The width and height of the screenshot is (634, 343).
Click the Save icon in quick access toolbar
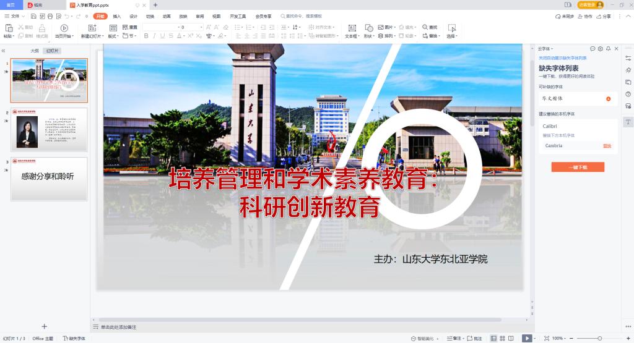click(x=33, y=16)
